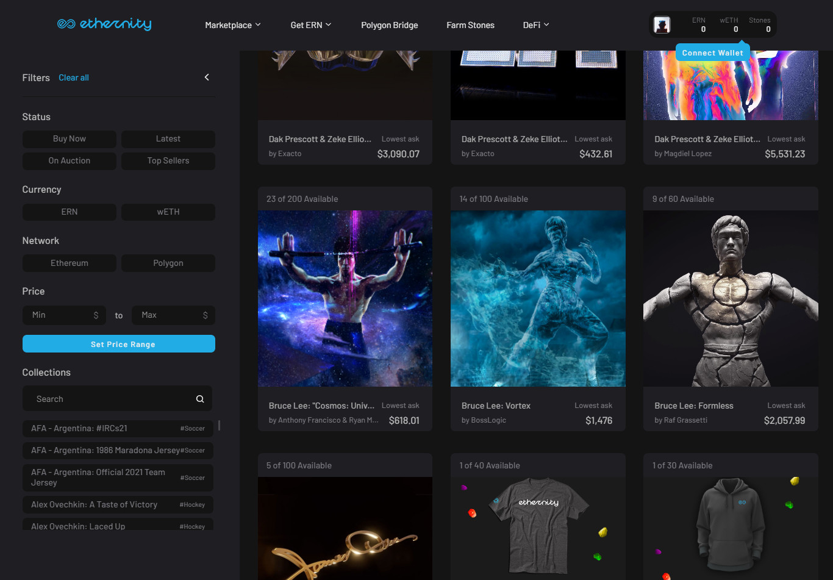Open the gold signature item thumbnail
The height and width of the screenshot is (580, 833).
[345, 528]
